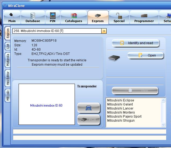171x148 pixels.
Task: Open the PIN tab
Action: coord(53,17)
